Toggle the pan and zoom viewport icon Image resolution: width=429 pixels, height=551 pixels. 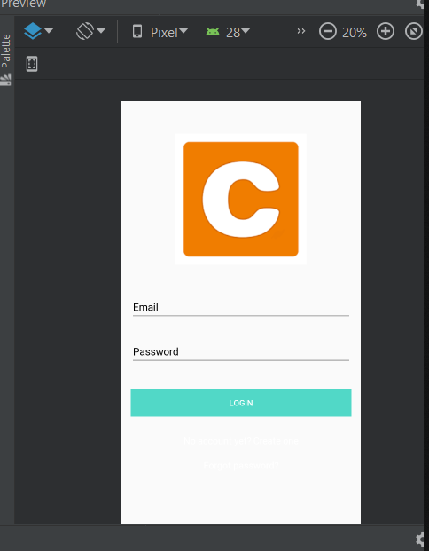(x=32, y=64)
